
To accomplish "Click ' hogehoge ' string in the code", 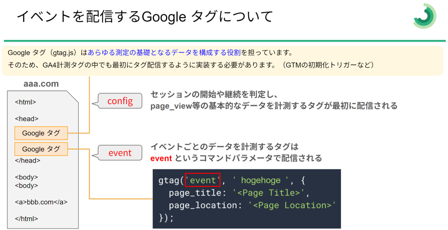I will [x=261, y=181].
